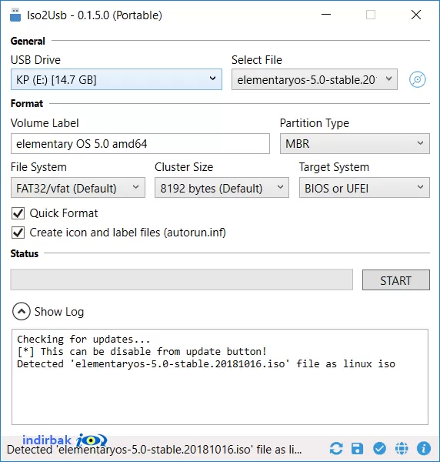
Task: Close the Iso2Usb window
Action: [416, 15]
